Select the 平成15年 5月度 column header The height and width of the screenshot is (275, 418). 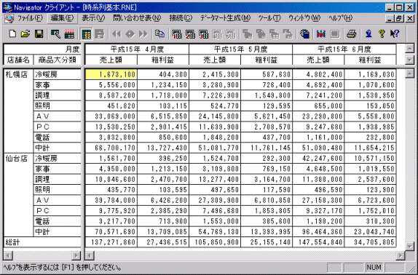pos(241,49)
